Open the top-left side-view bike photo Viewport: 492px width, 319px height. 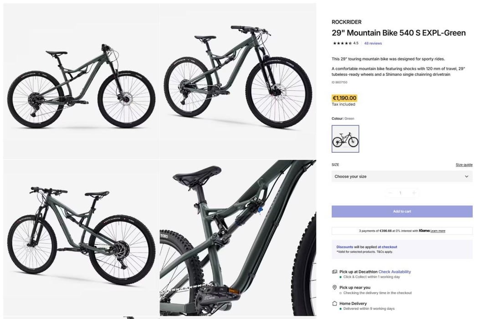pyautogui.click(x=81, y=81)
